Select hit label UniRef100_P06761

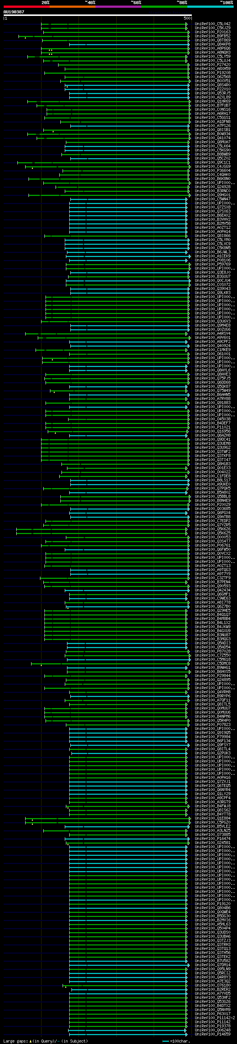(x=213, y=546)
